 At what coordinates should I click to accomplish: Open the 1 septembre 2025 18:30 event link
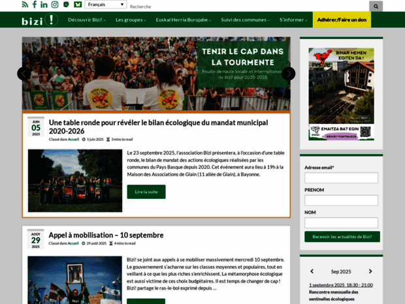click(341, 285)
